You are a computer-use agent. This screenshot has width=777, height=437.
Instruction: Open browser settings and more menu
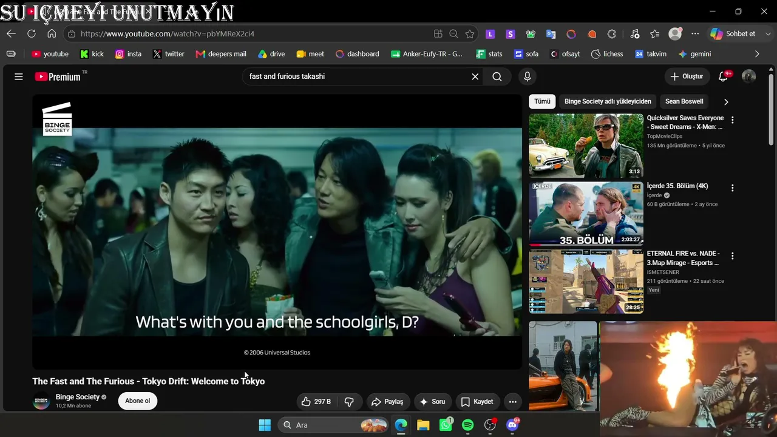pos(695,34)
